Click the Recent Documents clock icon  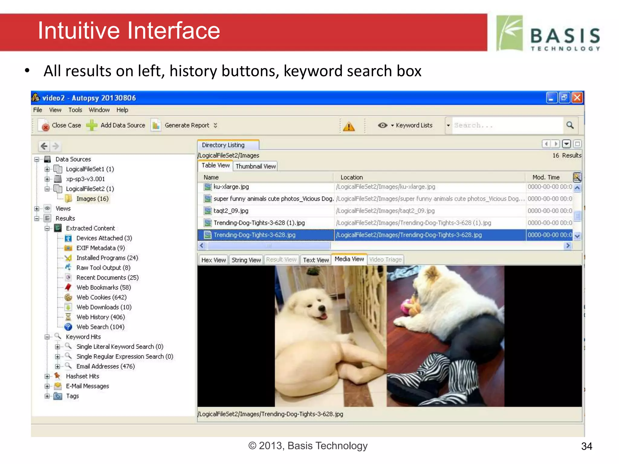point(68,278)
